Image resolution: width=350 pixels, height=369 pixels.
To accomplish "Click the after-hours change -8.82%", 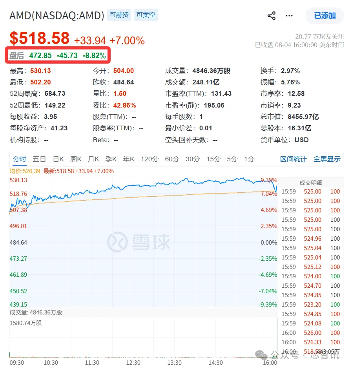I will [x=94, y=55].
